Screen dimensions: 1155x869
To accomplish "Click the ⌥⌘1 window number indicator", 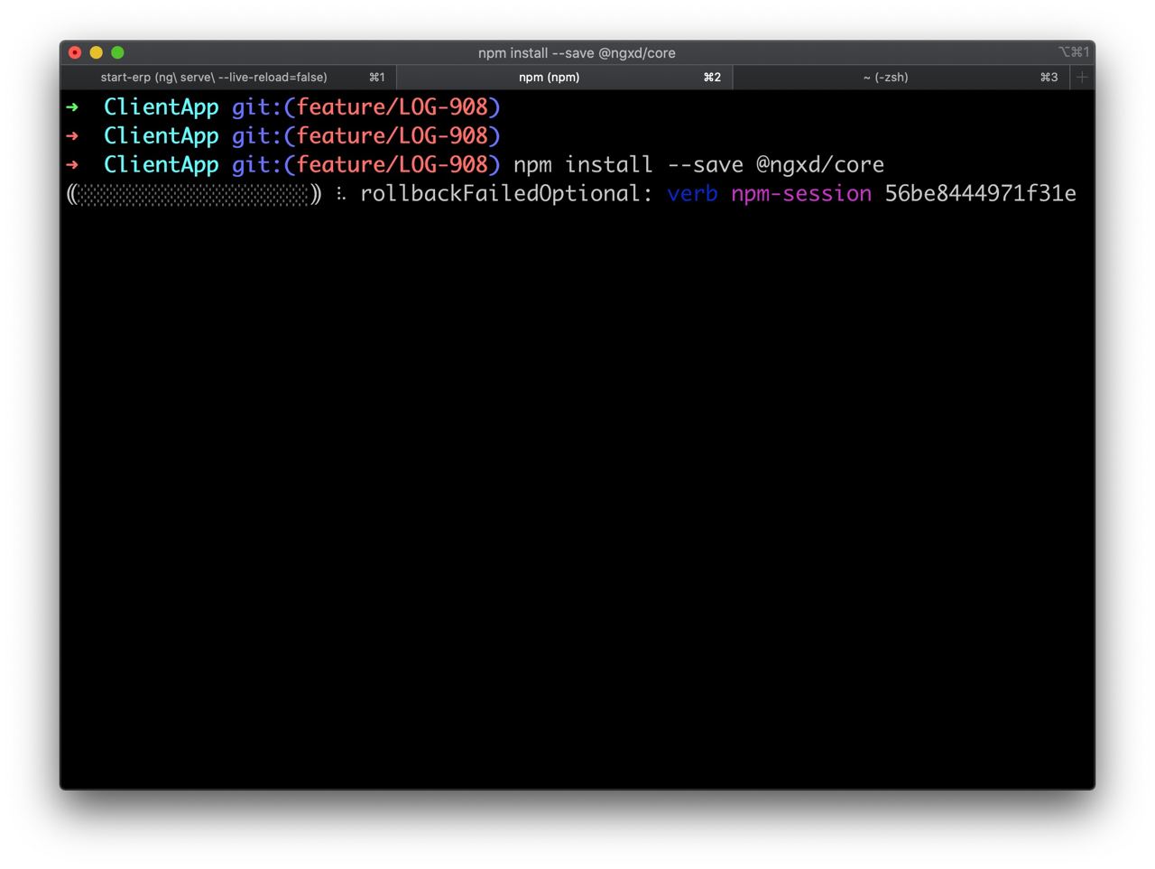I will point(1074,52).
